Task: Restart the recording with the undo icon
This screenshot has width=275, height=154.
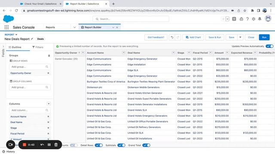Action: (42, 145)
